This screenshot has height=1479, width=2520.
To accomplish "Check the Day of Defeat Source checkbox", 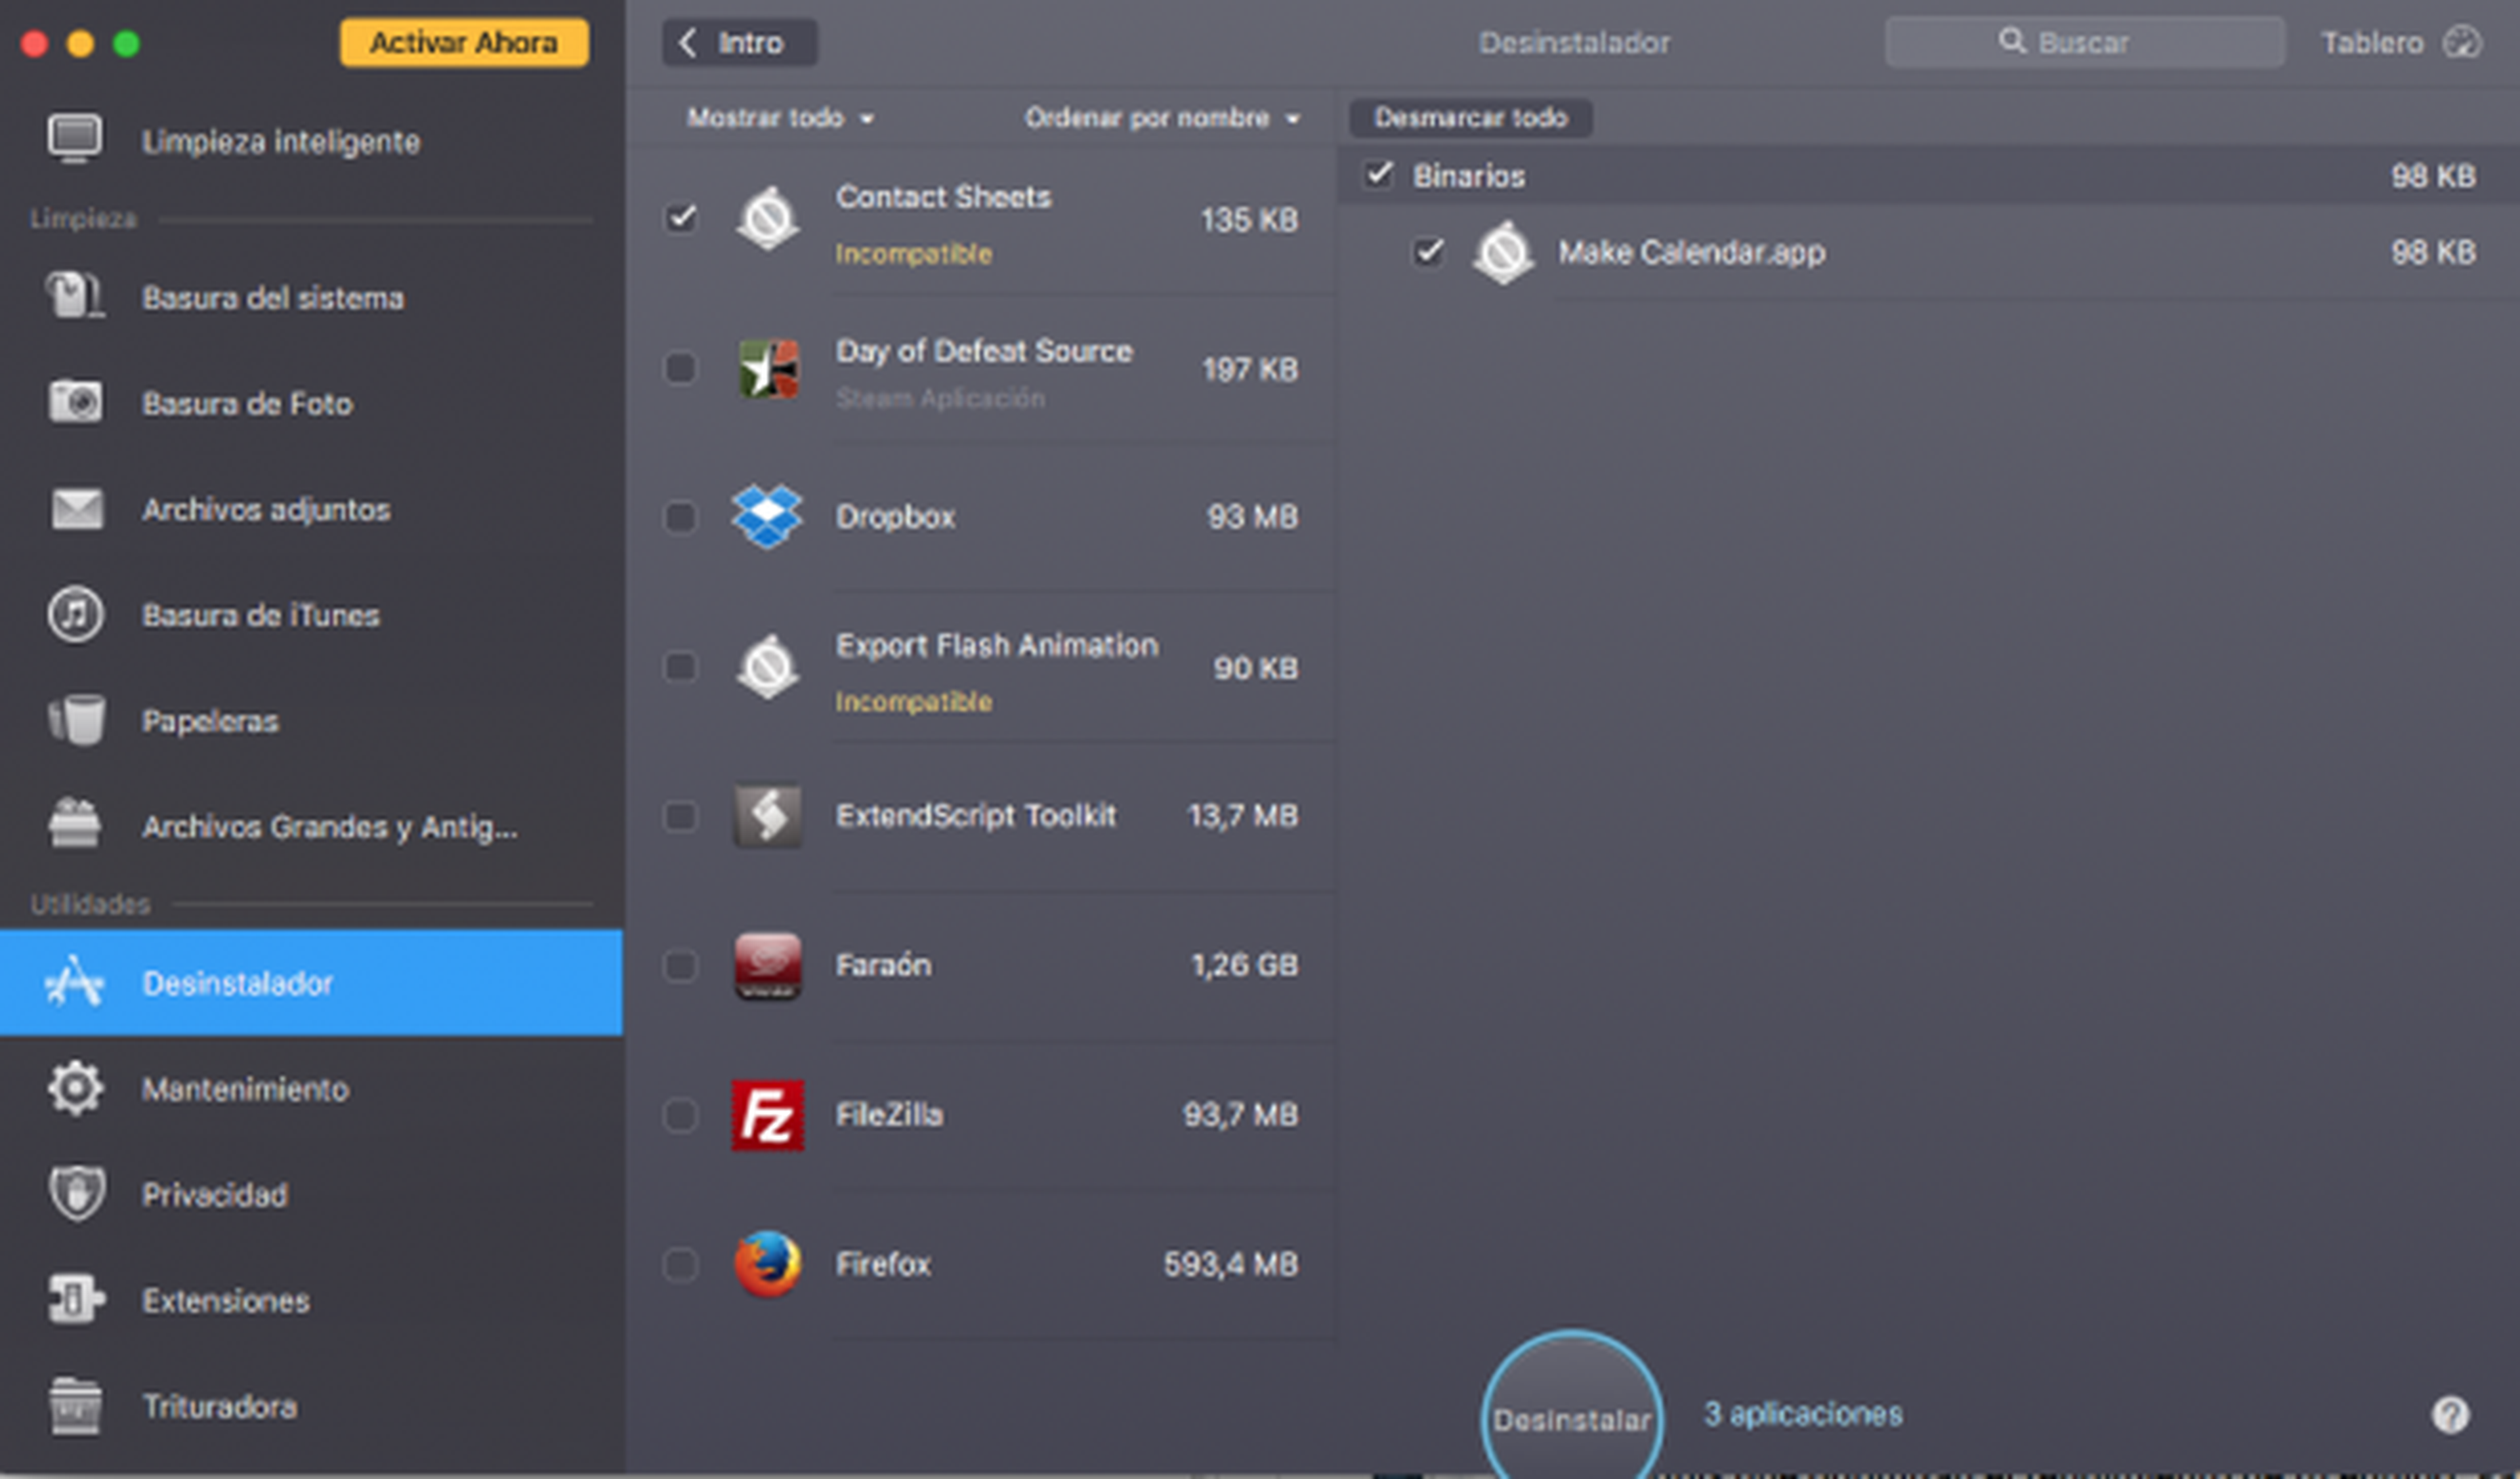I will (x=680, y=367).
